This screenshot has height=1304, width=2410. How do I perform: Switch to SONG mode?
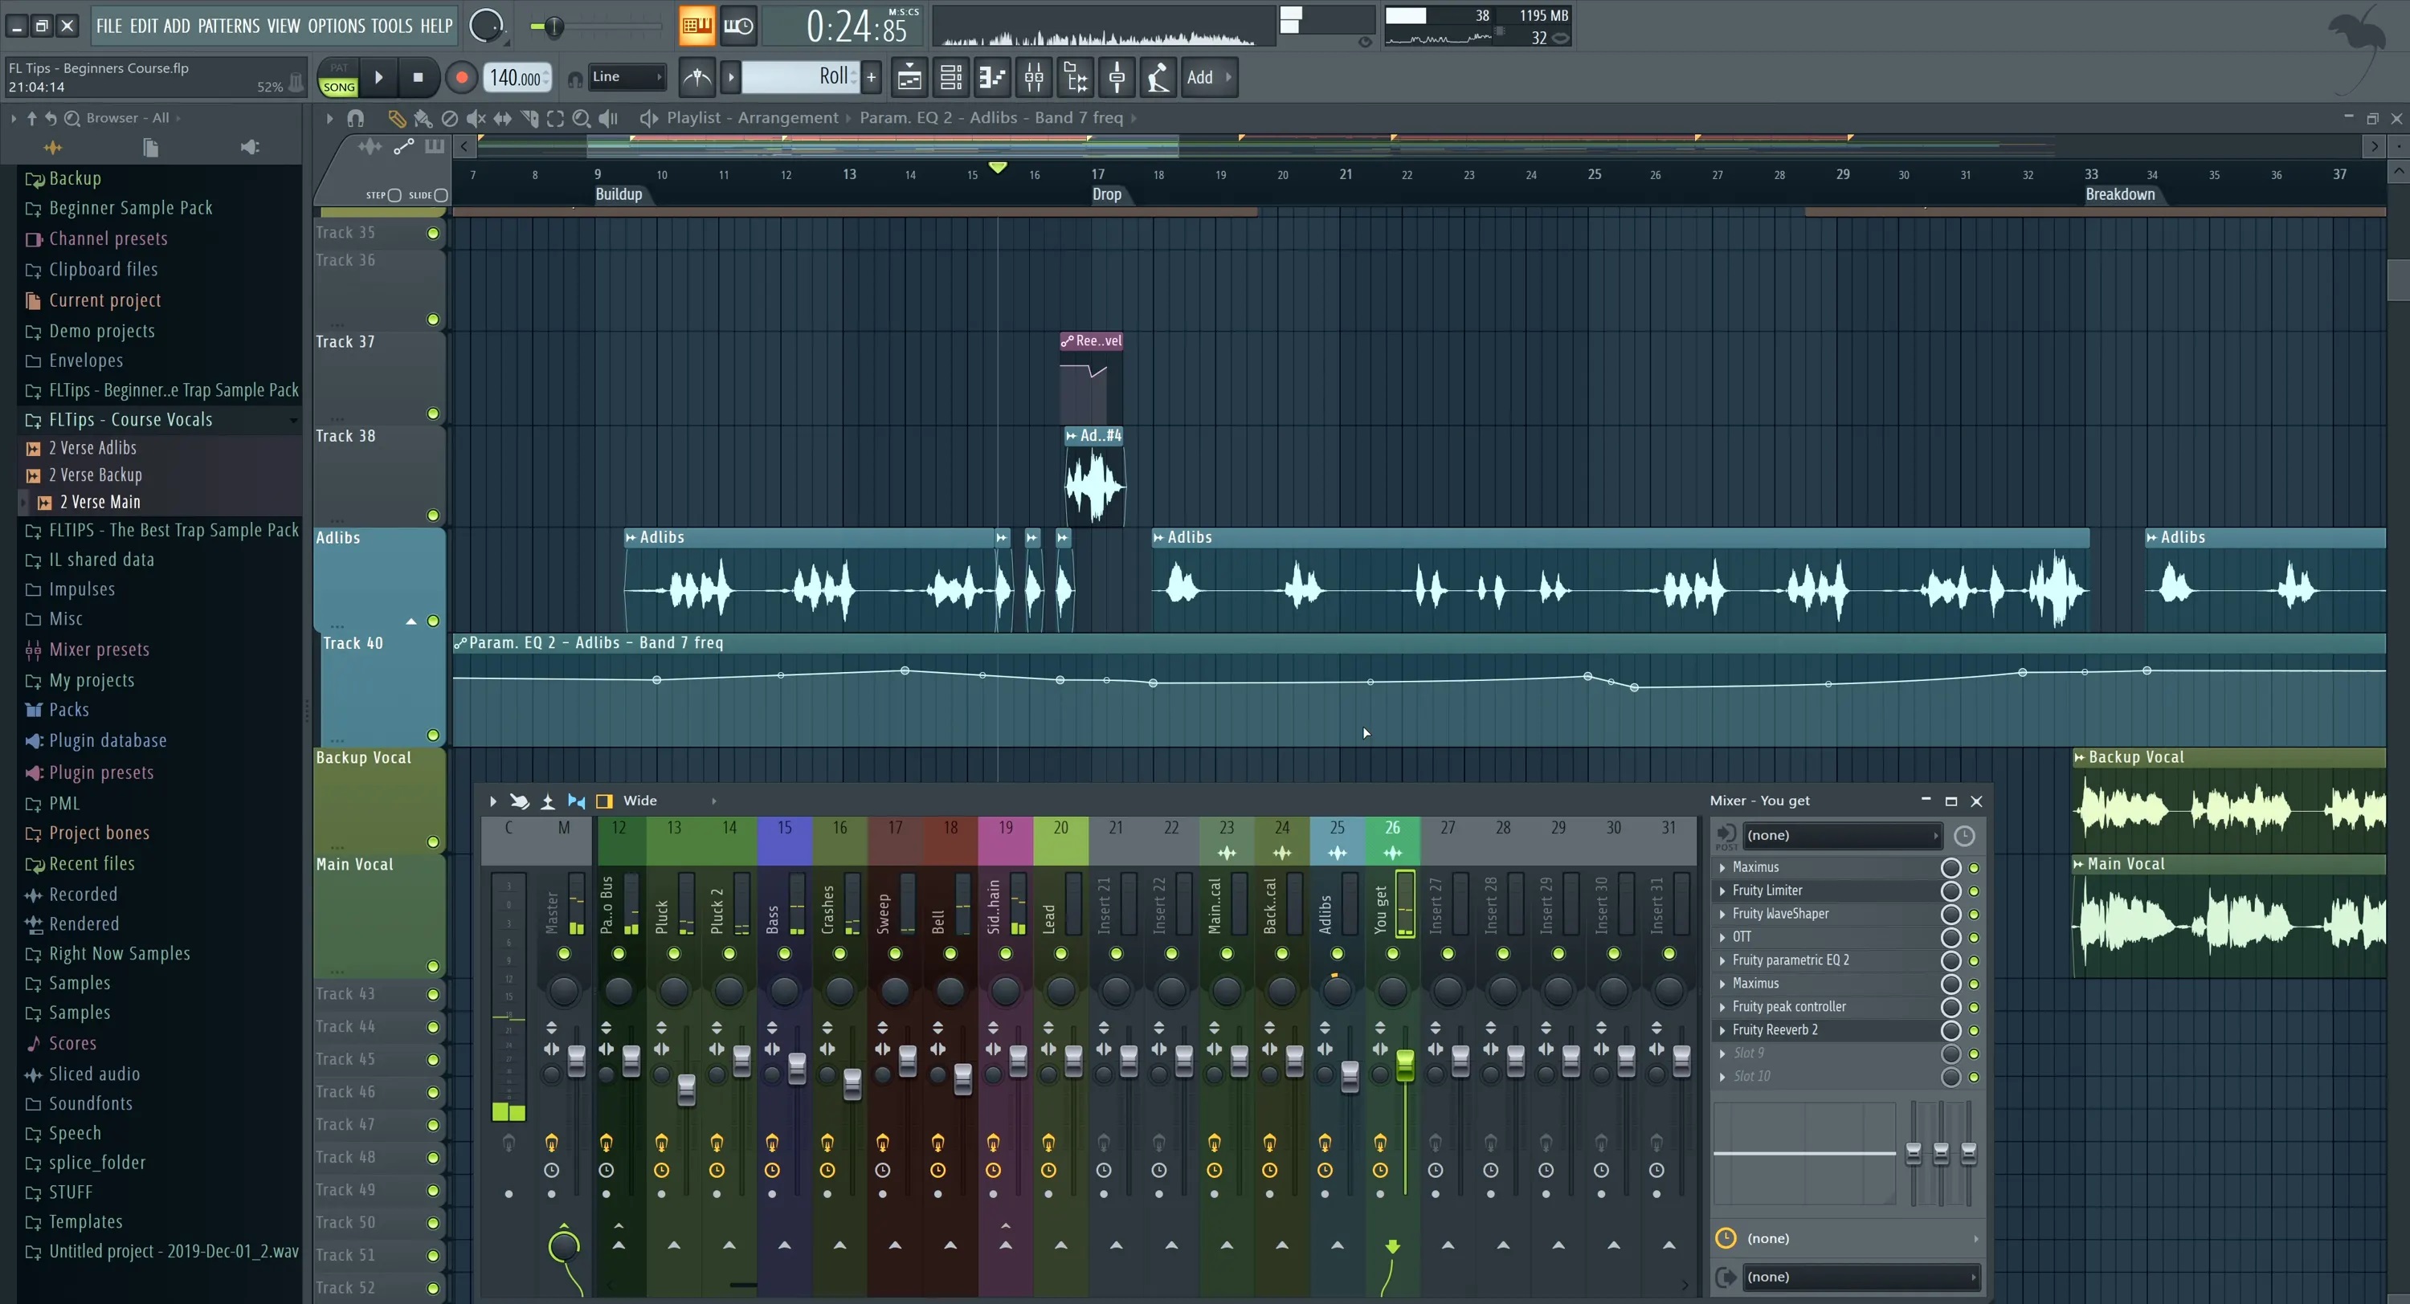click(339, 87)
